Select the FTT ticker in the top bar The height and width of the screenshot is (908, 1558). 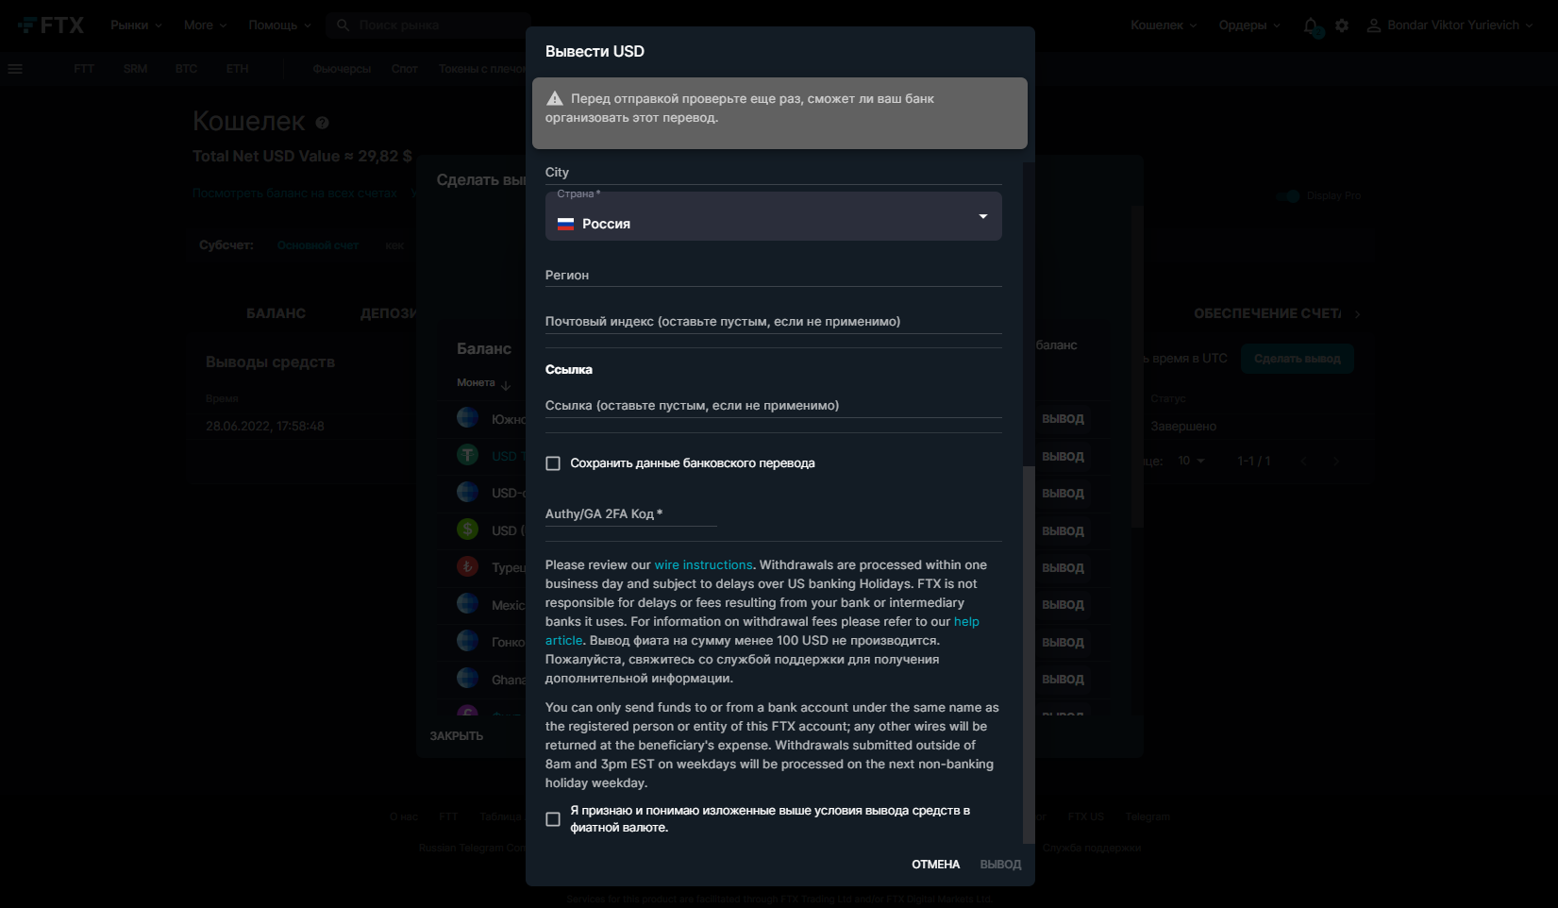pos(84,69)
